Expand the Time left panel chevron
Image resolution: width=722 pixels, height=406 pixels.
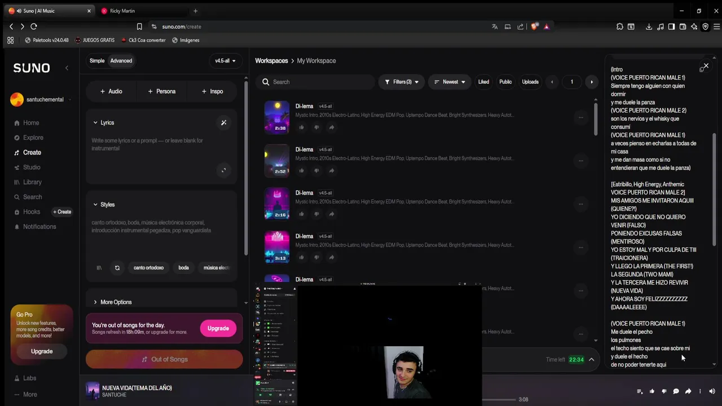coord(592,360)
